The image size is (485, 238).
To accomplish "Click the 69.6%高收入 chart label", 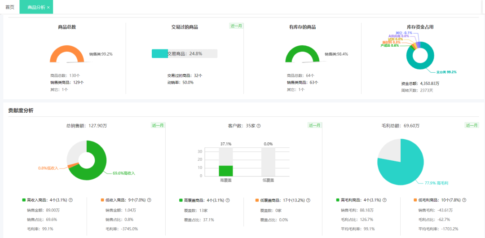I will pos(124,173).
